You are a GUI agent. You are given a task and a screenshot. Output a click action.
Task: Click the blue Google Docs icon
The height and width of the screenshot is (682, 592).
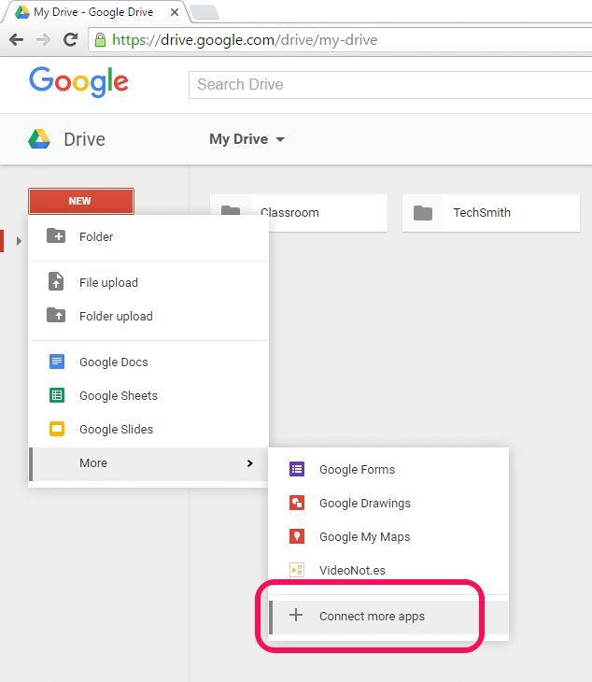tap(57, 362)
